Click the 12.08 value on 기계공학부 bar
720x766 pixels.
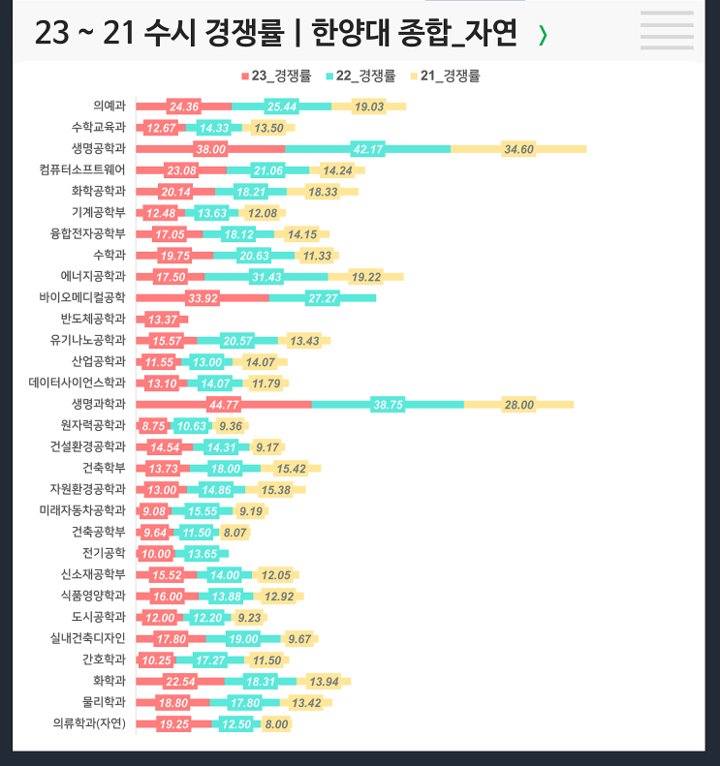click(x=263, y=213)
